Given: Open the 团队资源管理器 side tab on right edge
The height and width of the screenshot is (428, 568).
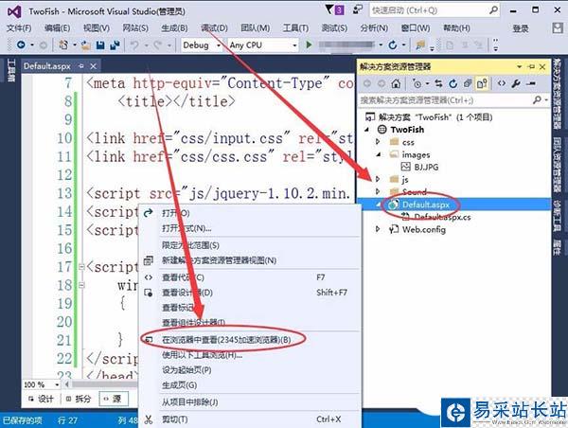Looking at the screenshot, I should pos(558,165).
